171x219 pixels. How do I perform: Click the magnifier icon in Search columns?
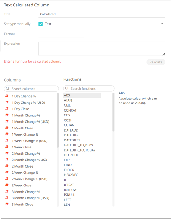pyautogui.click(x=8, y=89)
